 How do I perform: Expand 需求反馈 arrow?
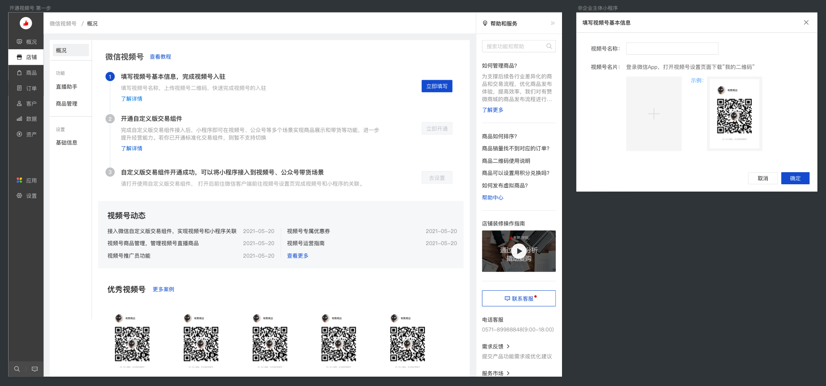coord(508,347)
